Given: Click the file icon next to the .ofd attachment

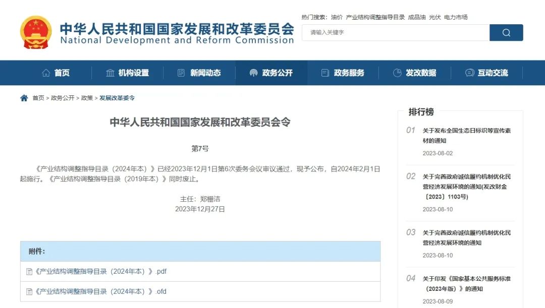Looking at the screenshot, I should (30, 292).
